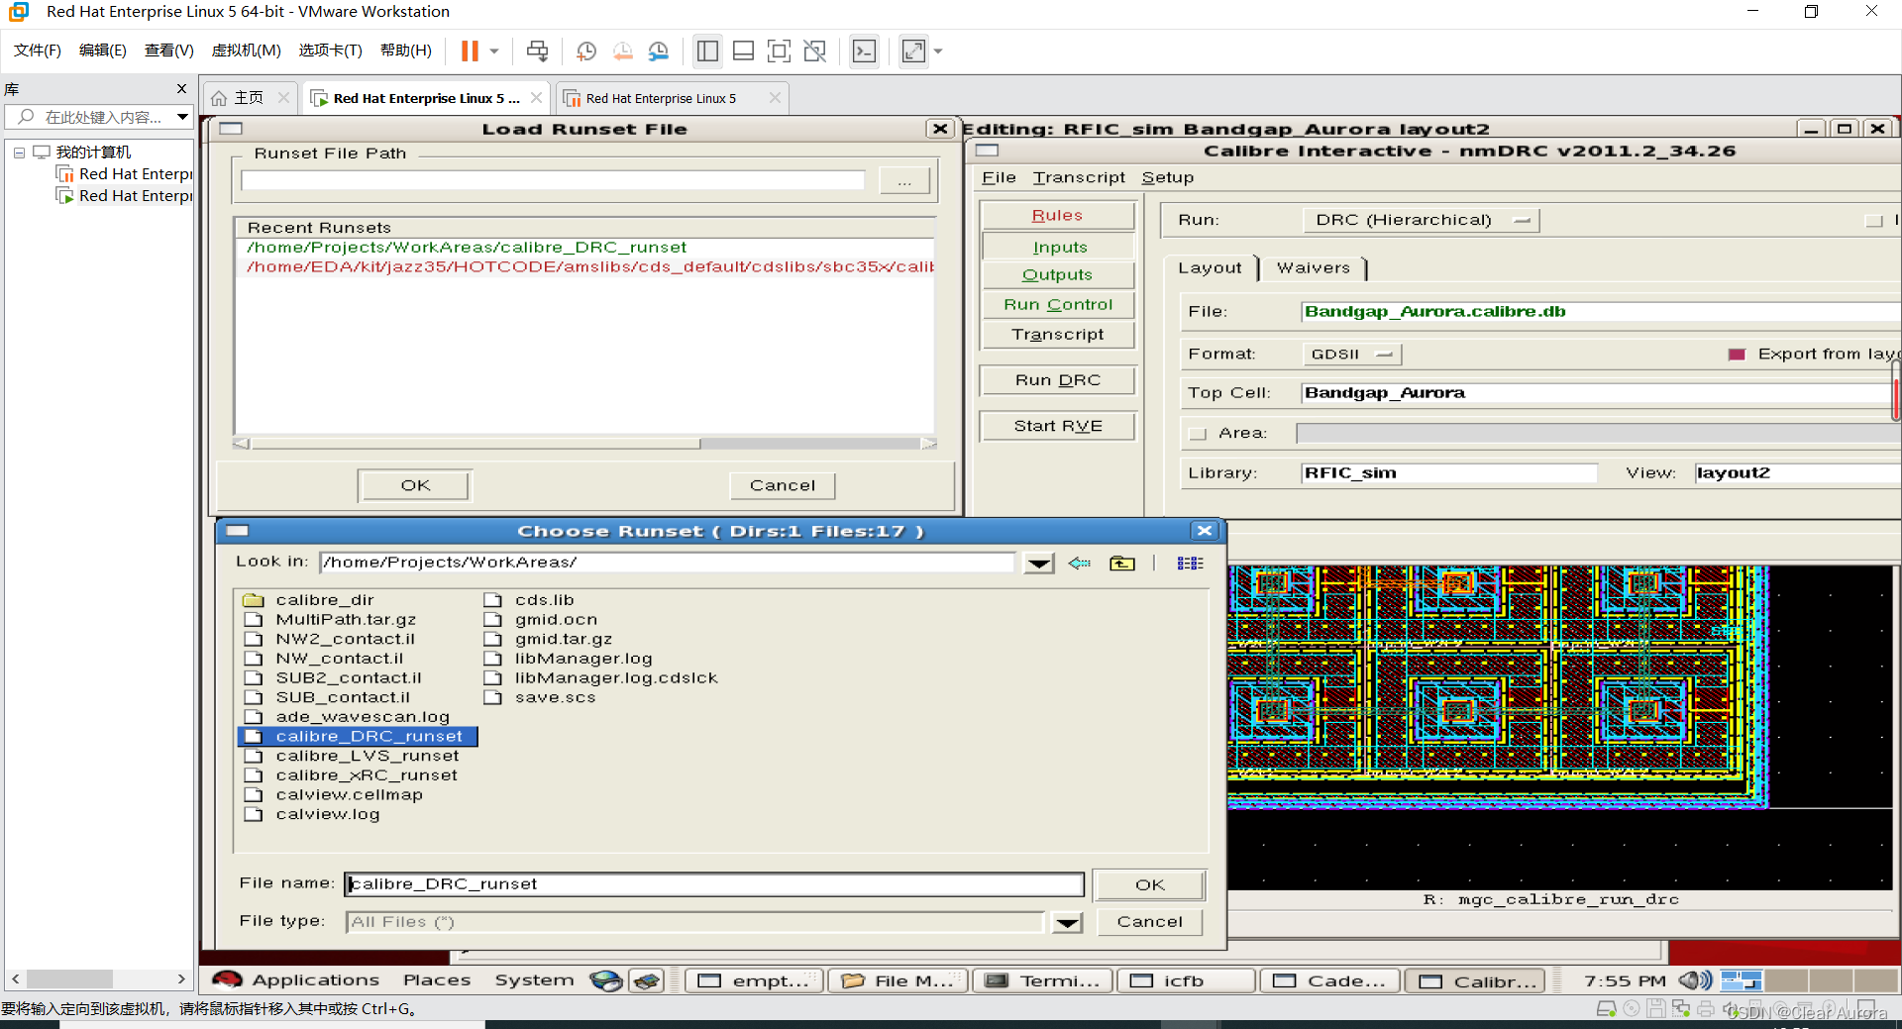Switch to the Layout tab in Calibre
Screen dimensions: 1902x1029
click(x=1210, y=267)
